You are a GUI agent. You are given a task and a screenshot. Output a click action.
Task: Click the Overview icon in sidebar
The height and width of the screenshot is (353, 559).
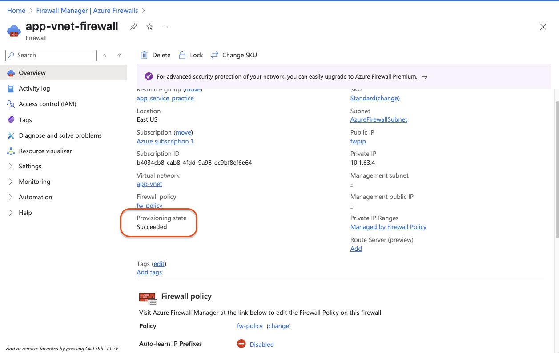click(x=11, y=73)
